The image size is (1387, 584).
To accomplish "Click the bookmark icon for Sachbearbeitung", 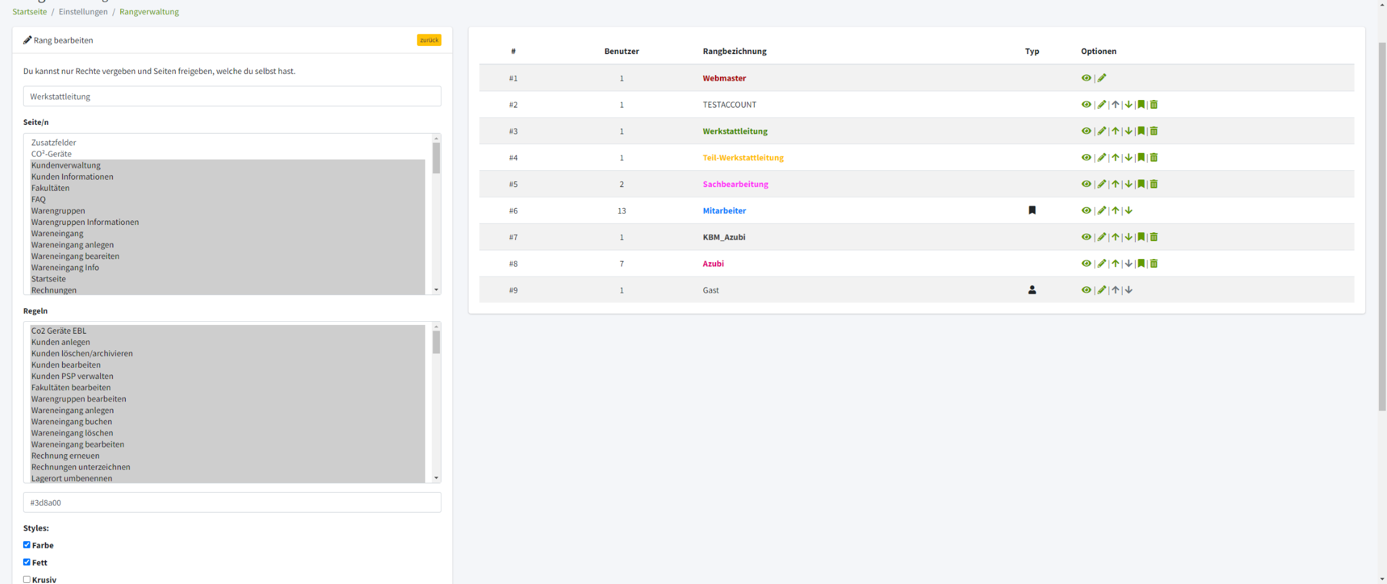I will click(x=1141, y=184).
